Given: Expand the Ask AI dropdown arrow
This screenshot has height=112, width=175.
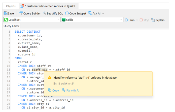Looking at the screenshot, I should 103,14.
